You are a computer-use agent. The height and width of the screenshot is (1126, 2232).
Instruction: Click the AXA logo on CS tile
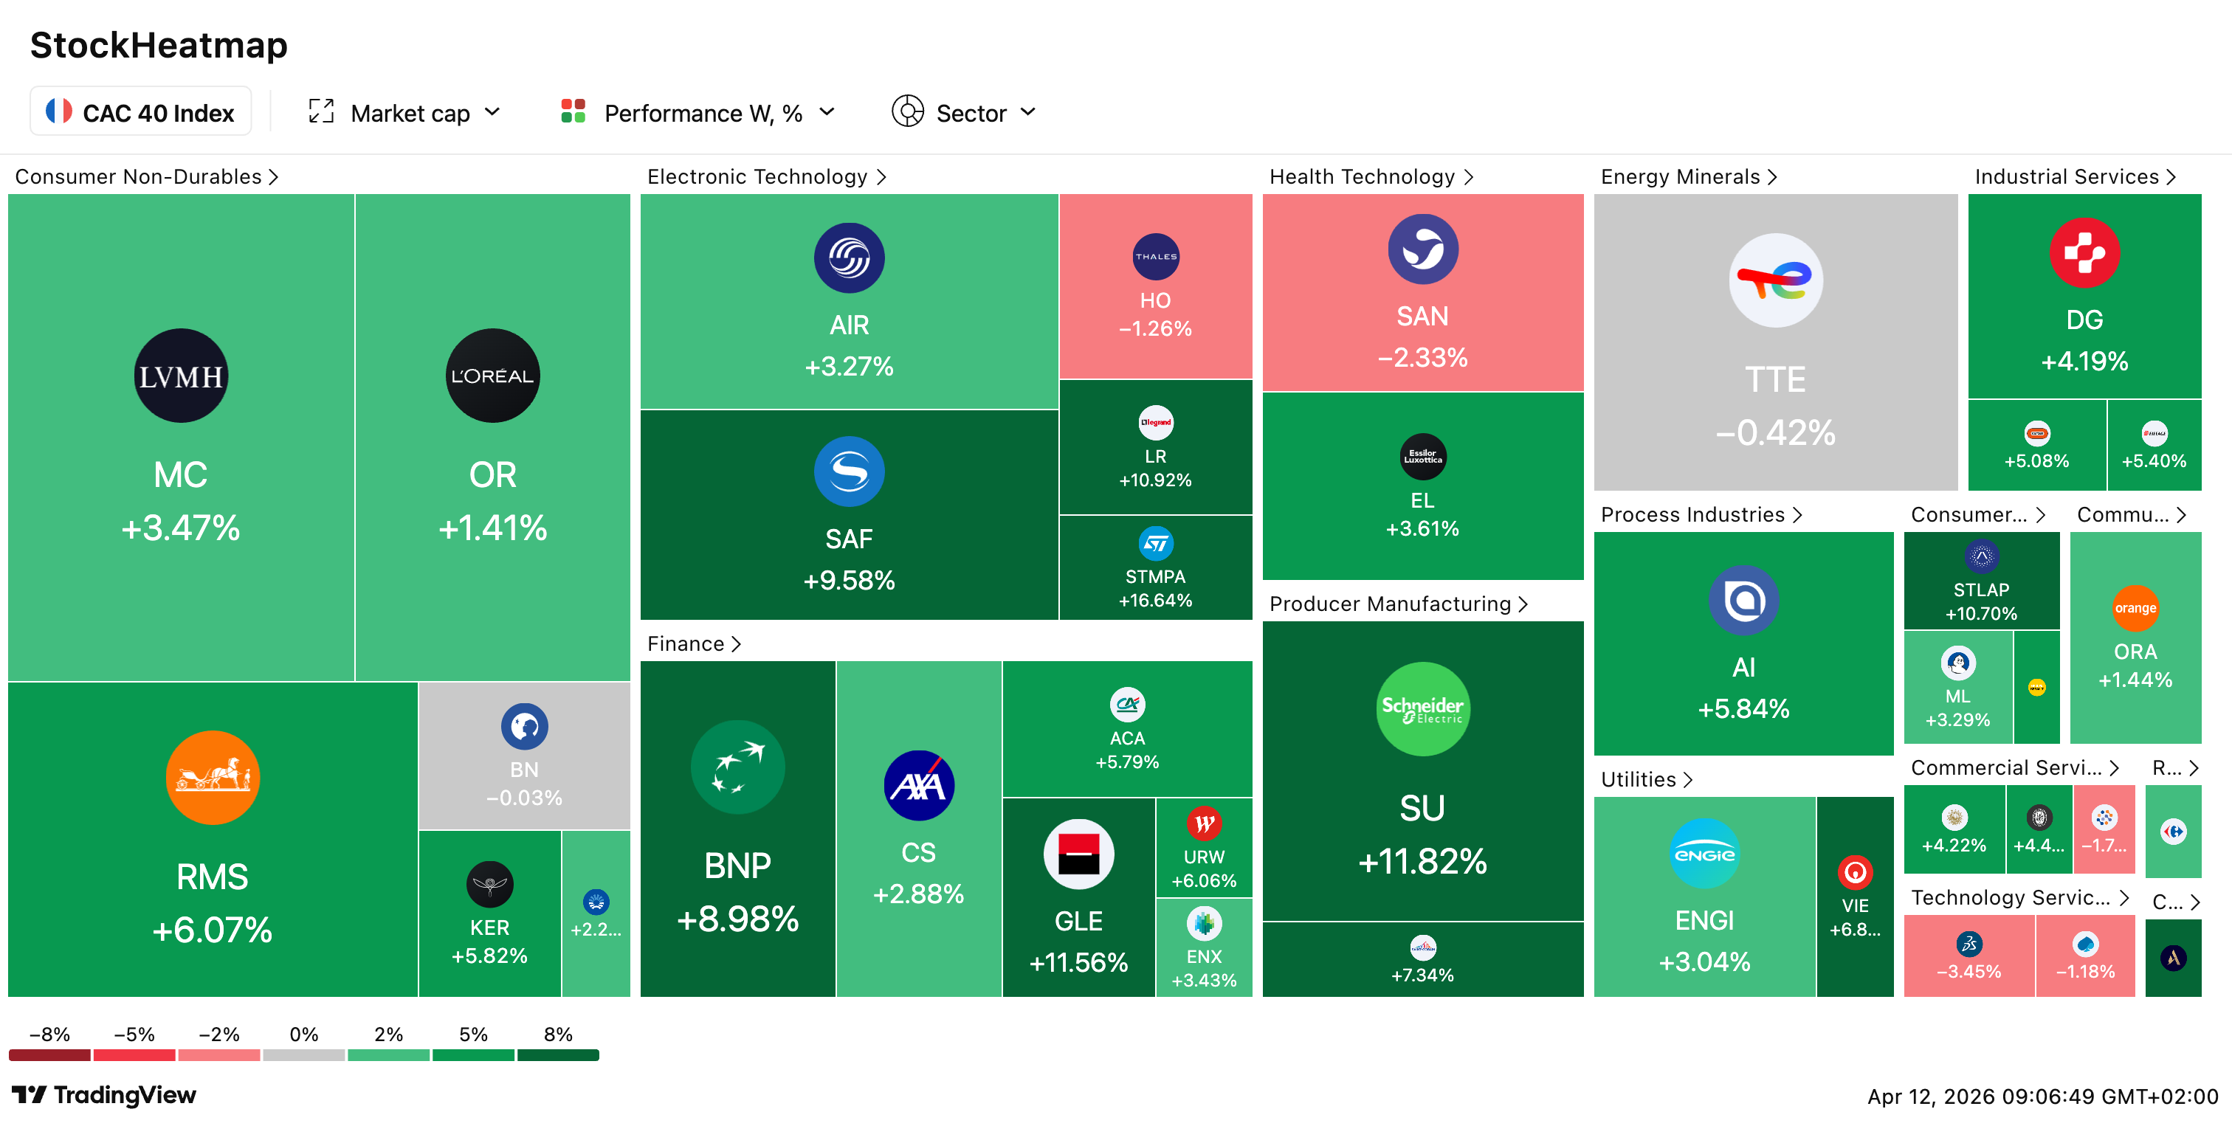point(918,786)
